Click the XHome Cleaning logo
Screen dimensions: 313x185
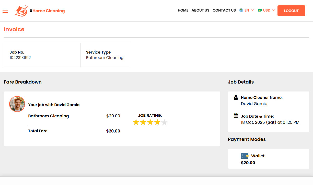pyautogui.click(x=39, y=11)
